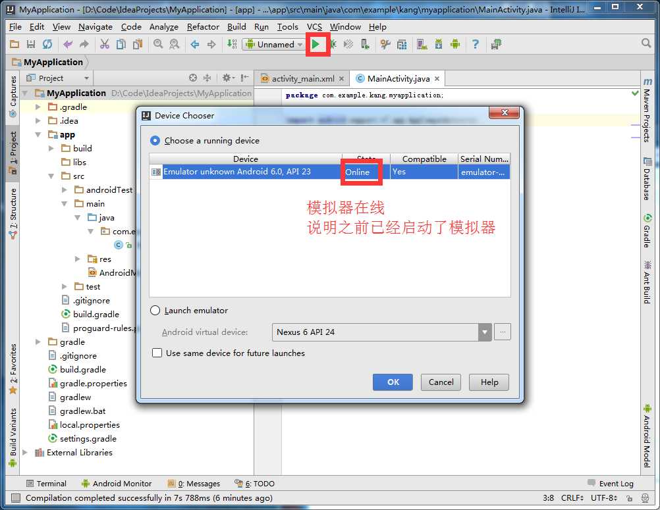Viewport: 660px width, 510px height.
Task: Click the Make Project build icon
Action: [232, 44]
